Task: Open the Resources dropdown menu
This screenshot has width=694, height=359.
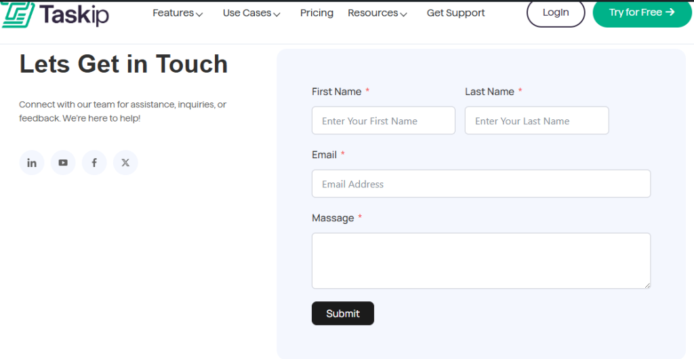Action: pyautogui.click(x=377, y=13)
